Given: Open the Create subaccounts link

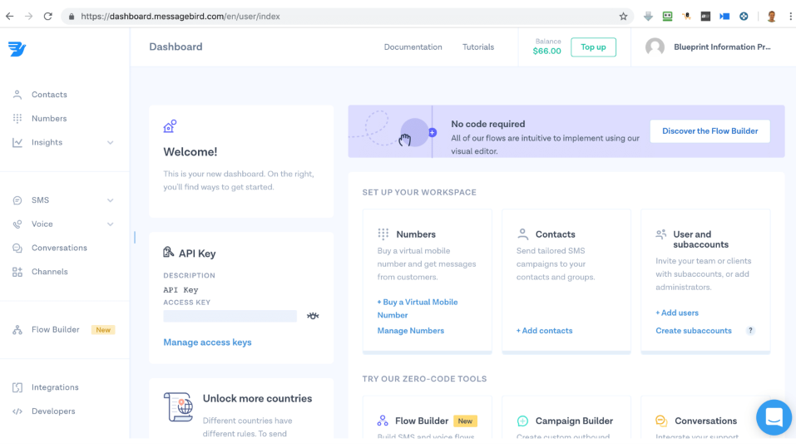Looking at the screenshot, I should coord(694,331).
